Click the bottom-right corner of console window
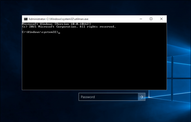 point(166,89)
